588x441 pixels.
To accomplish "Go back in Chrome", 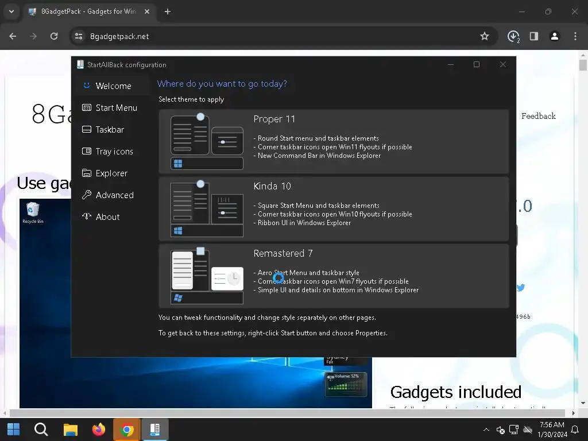I will [x=13, y=36].
